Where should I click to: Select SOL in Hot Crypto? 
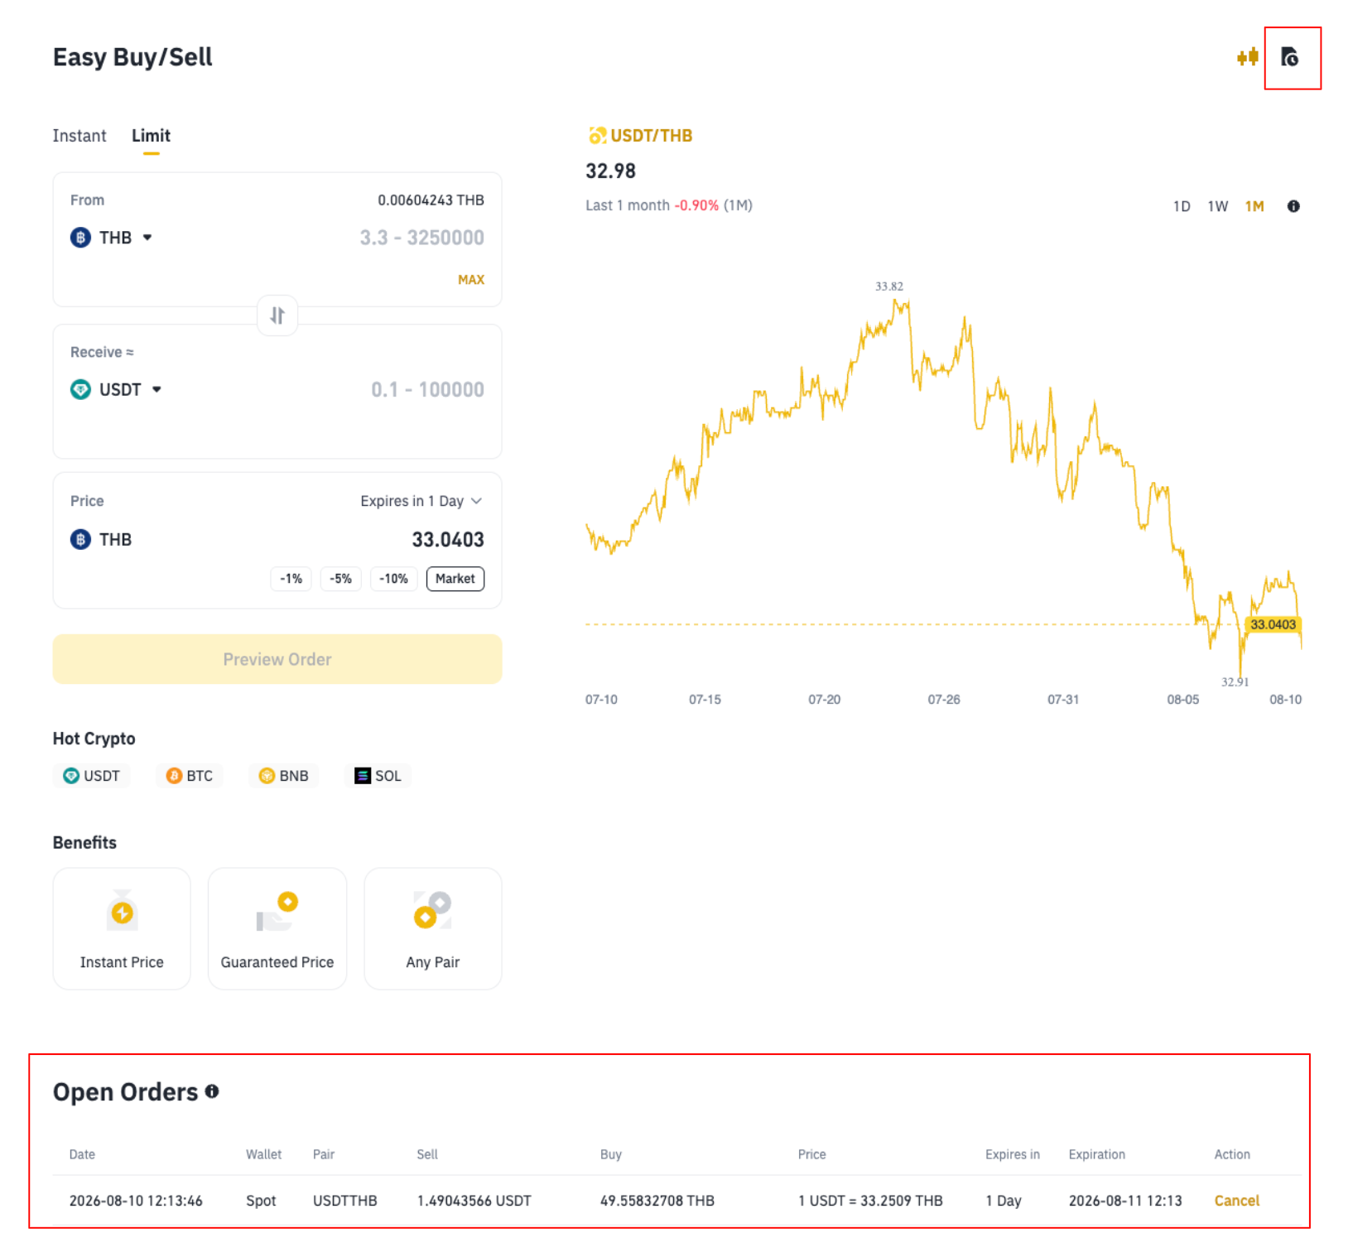click(378, 776)
